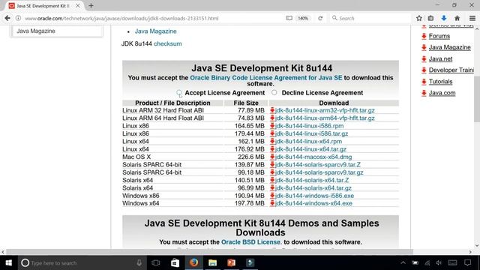Click horizontal scrollbar right arrow
480x270 pixels.
[x=470, y=252]
